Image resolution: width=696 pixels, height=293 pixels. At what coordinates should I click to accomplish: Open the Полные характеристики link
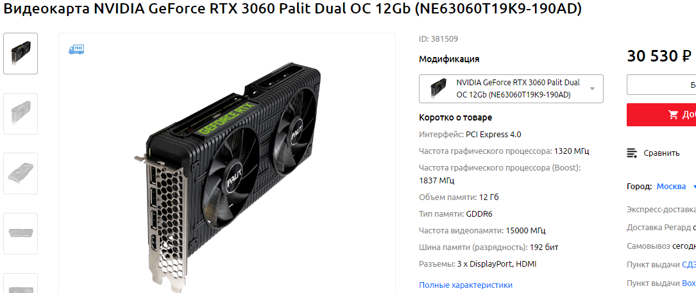tap(466, 285)
